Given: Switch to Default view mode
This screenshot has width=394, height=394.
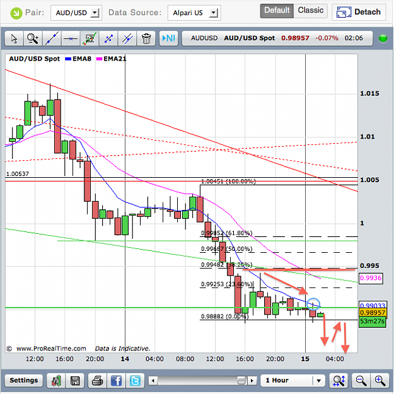Looking at the screenshot, I should point(277,11).
